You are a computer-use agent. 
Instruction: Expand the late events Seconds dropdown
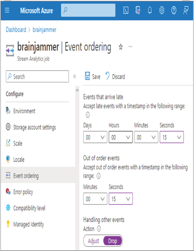pos(172,137)
